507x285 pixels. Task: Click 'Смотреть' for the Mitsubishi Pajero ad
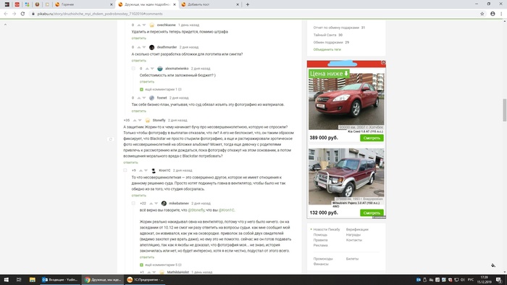coord(372,212)
